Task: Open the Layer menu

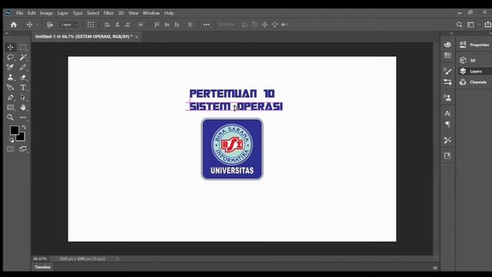Action: (x=62, y=13)
